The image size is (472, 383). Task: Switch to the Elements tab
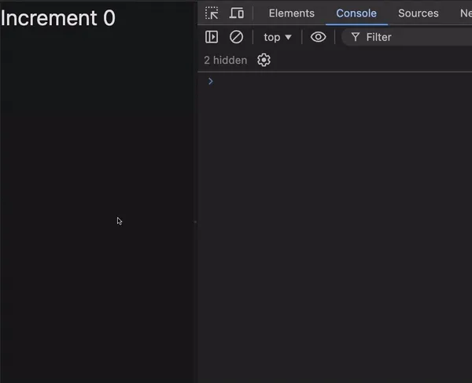pos(291,13)
